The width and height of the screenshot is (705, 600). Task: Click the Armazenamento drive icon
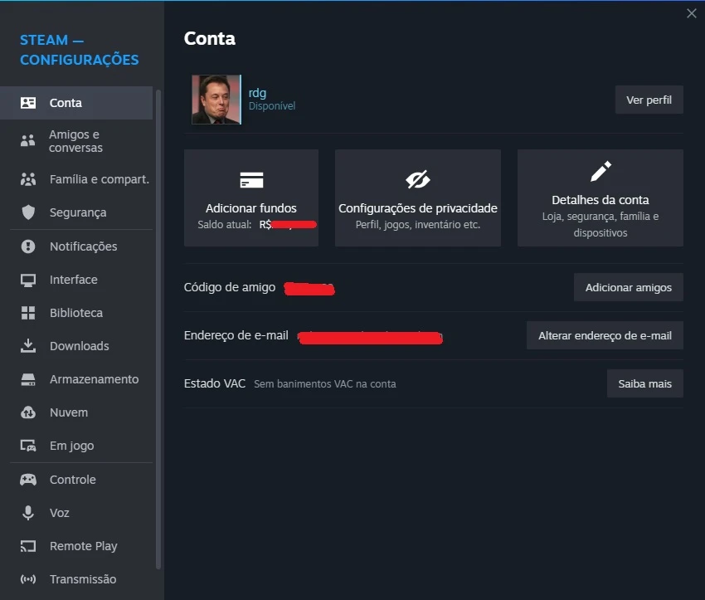pos(28,379)
